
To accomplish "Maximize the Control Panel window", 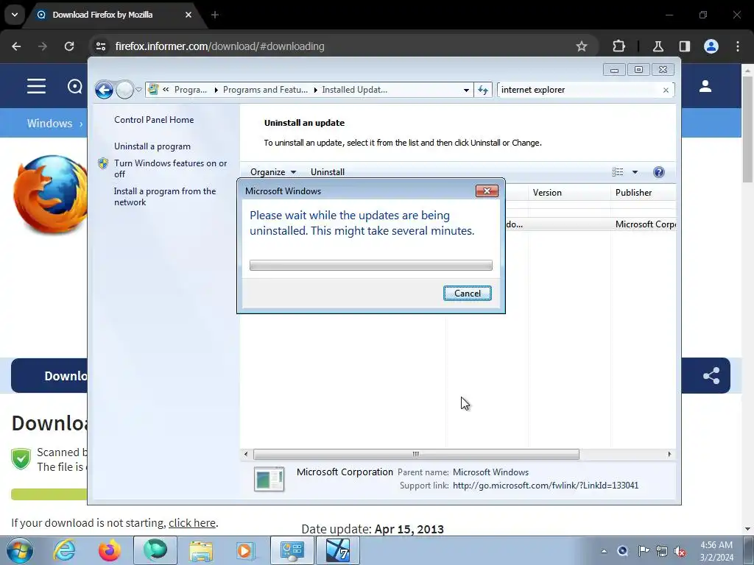I will tap(638, 70).
